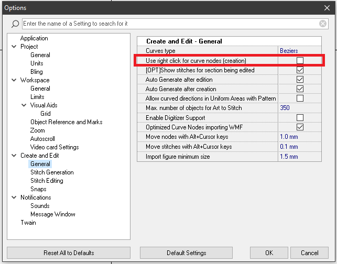
Task: Click the Visual Aids tree label
Action: 44,105
